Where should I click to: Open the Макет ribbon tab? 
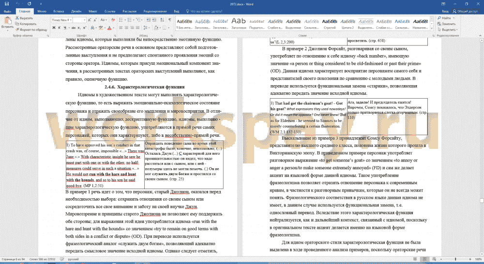tap(93, 12)
